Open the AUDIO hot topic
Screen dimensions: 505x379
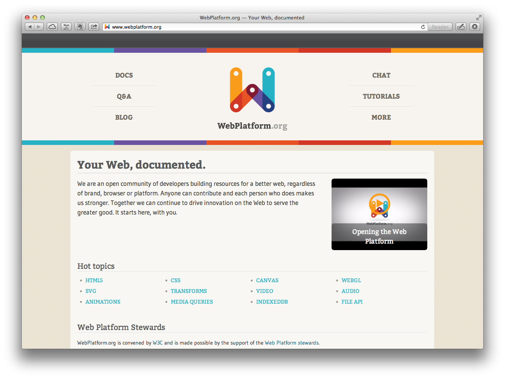pyautogui.click(x=350, y=291)
